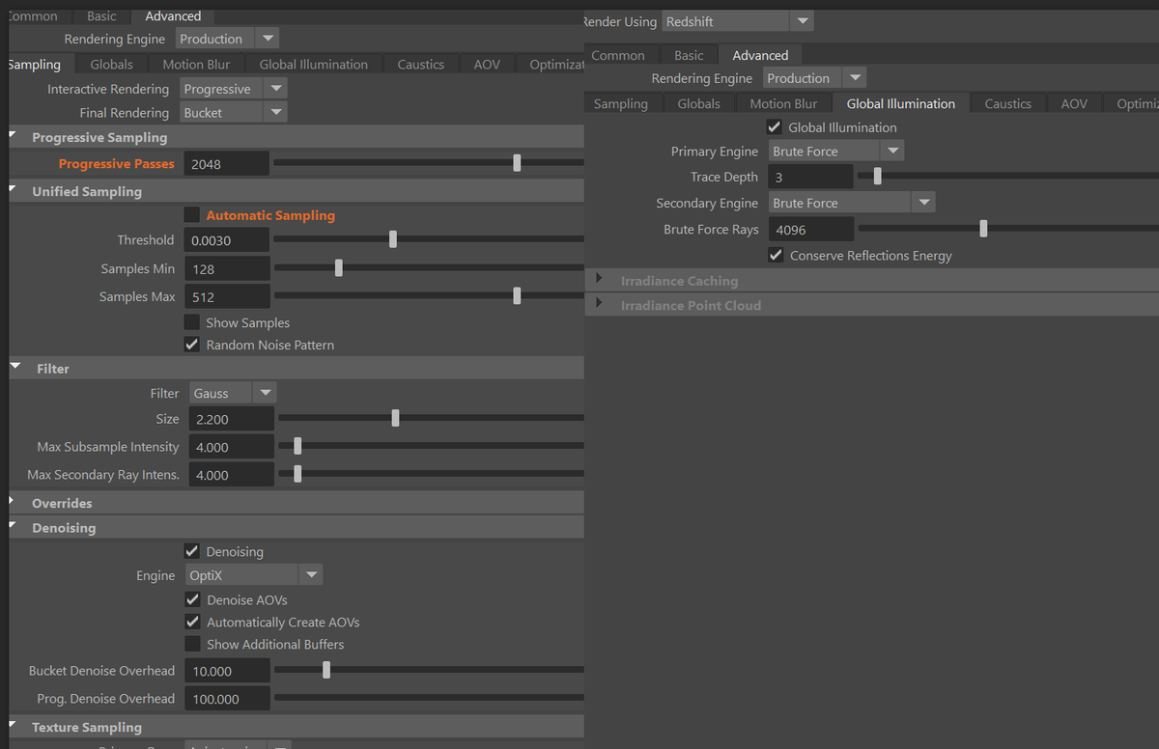
Task: Expand the Overrides section
Action: click(x=296, y=503)
